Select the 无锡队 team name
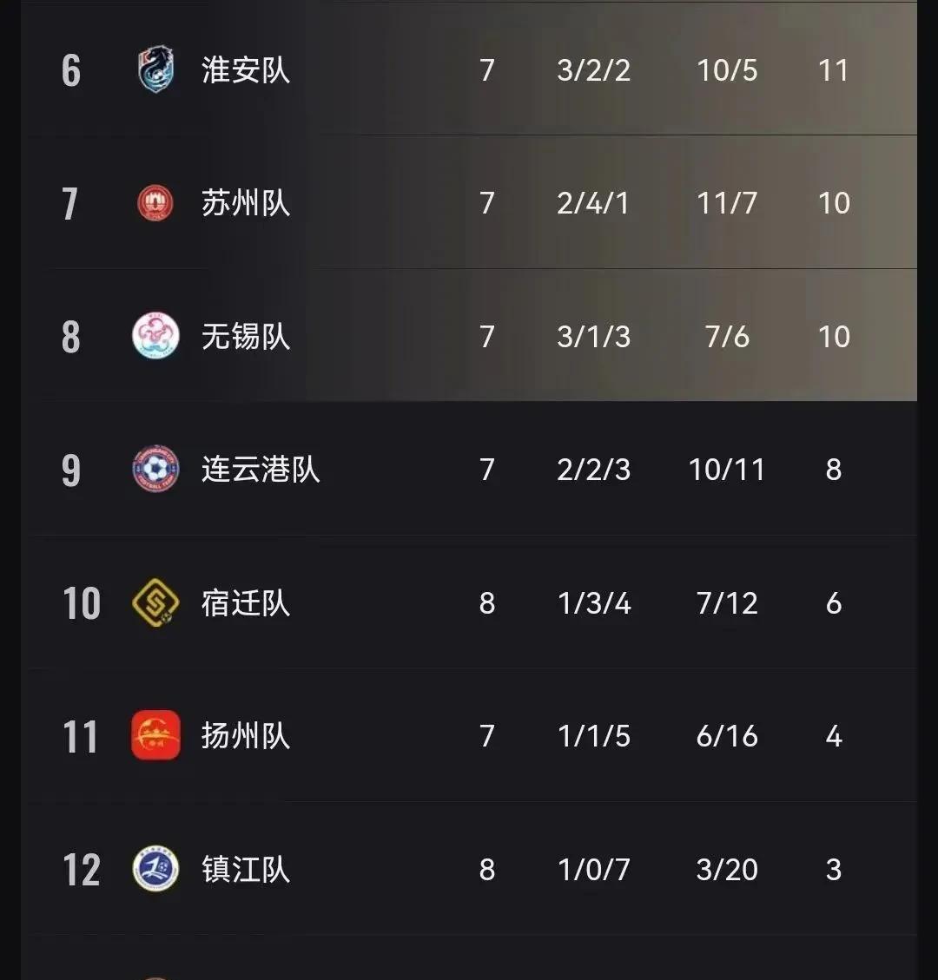Viewport: 938px width, 980px height. click(246, 337)
